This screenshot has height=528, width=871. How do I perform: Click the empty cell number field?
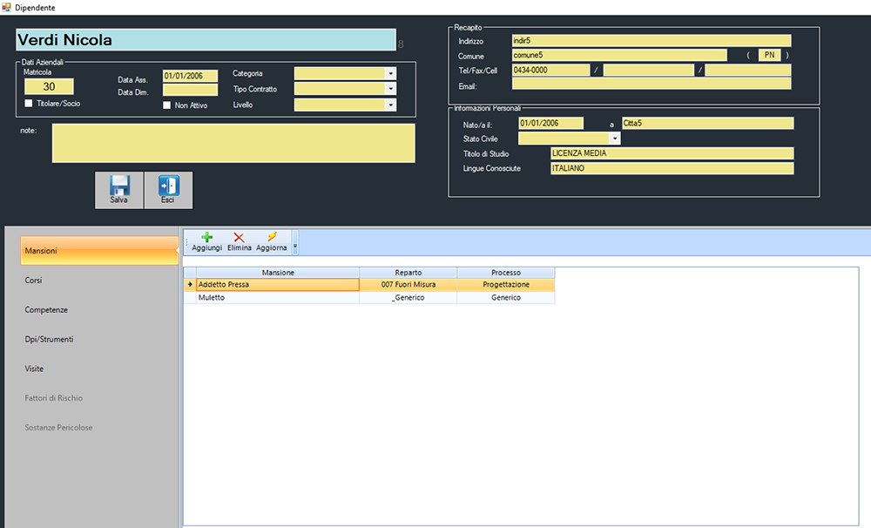click(748, 70)
